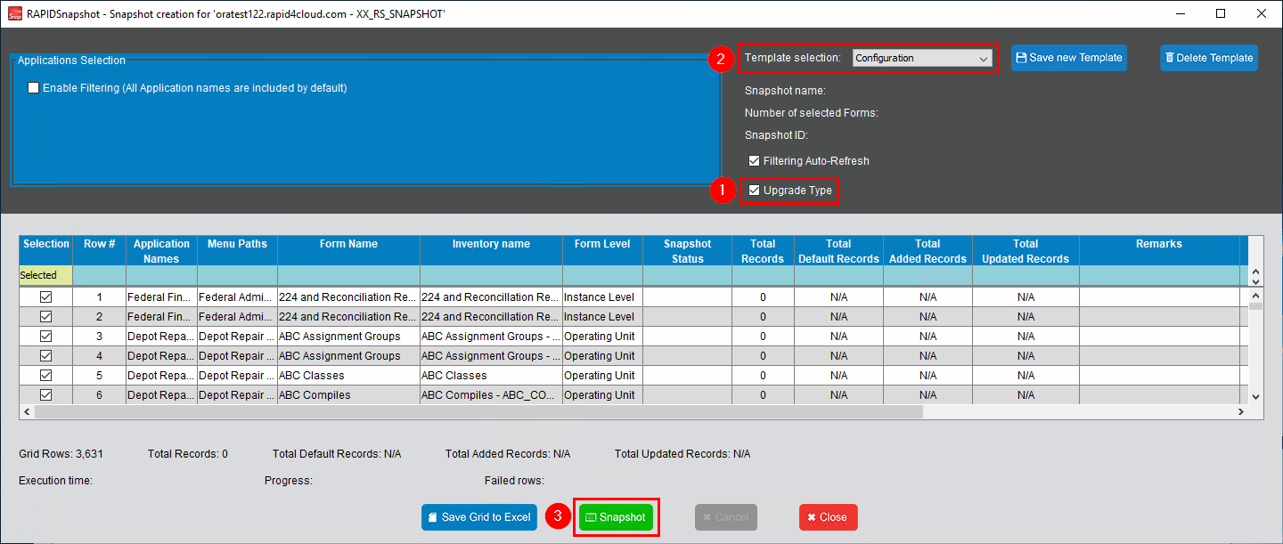Uncheck the Upgrade Type checkbox
Screen dimensions: 1283x544
coord(755,191)
